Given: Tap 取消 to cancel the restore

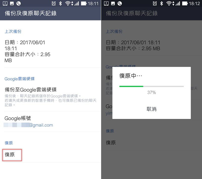Looking at the screenshot, I should pos(152,109).
